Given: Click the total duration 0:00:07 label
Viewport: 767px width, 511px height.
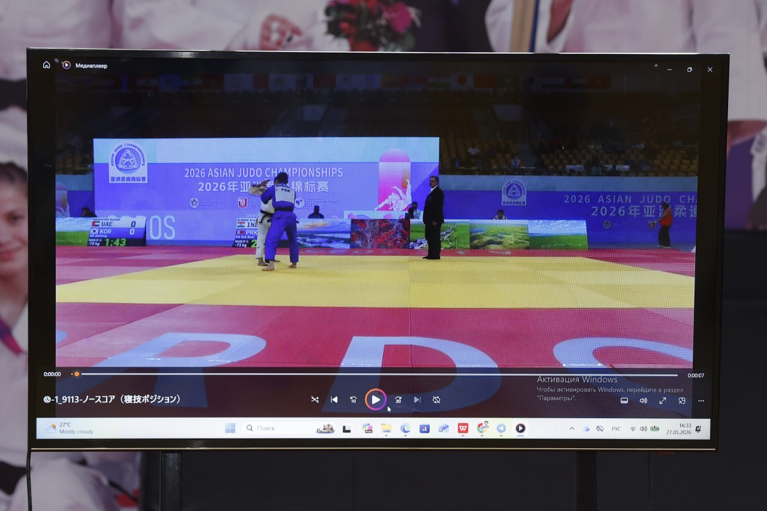Looking at the screenshot, I should pyautogui.click(x=696, y=376).
